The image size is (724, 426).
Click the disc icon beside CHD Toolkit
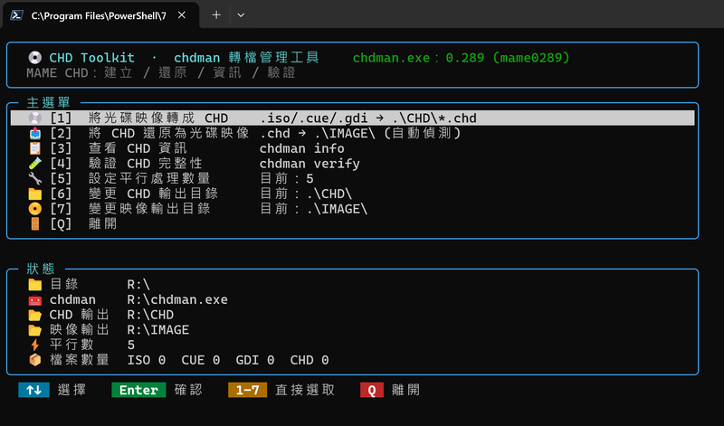[34, 58]
